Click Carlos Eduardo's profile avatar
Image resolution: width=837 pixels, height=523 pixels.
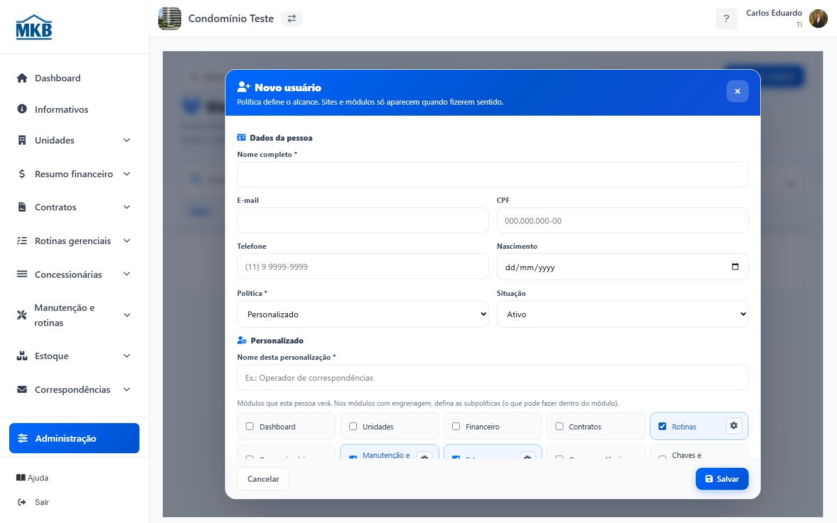(818, 19)
